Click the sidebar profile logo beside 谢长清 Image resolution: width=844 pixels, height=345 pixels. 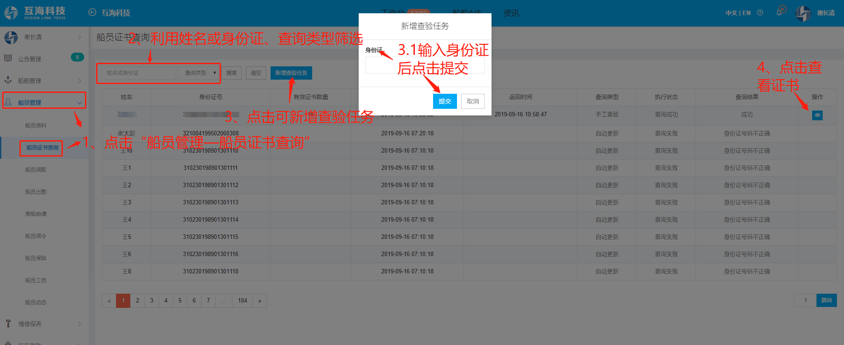click(11, 37)
